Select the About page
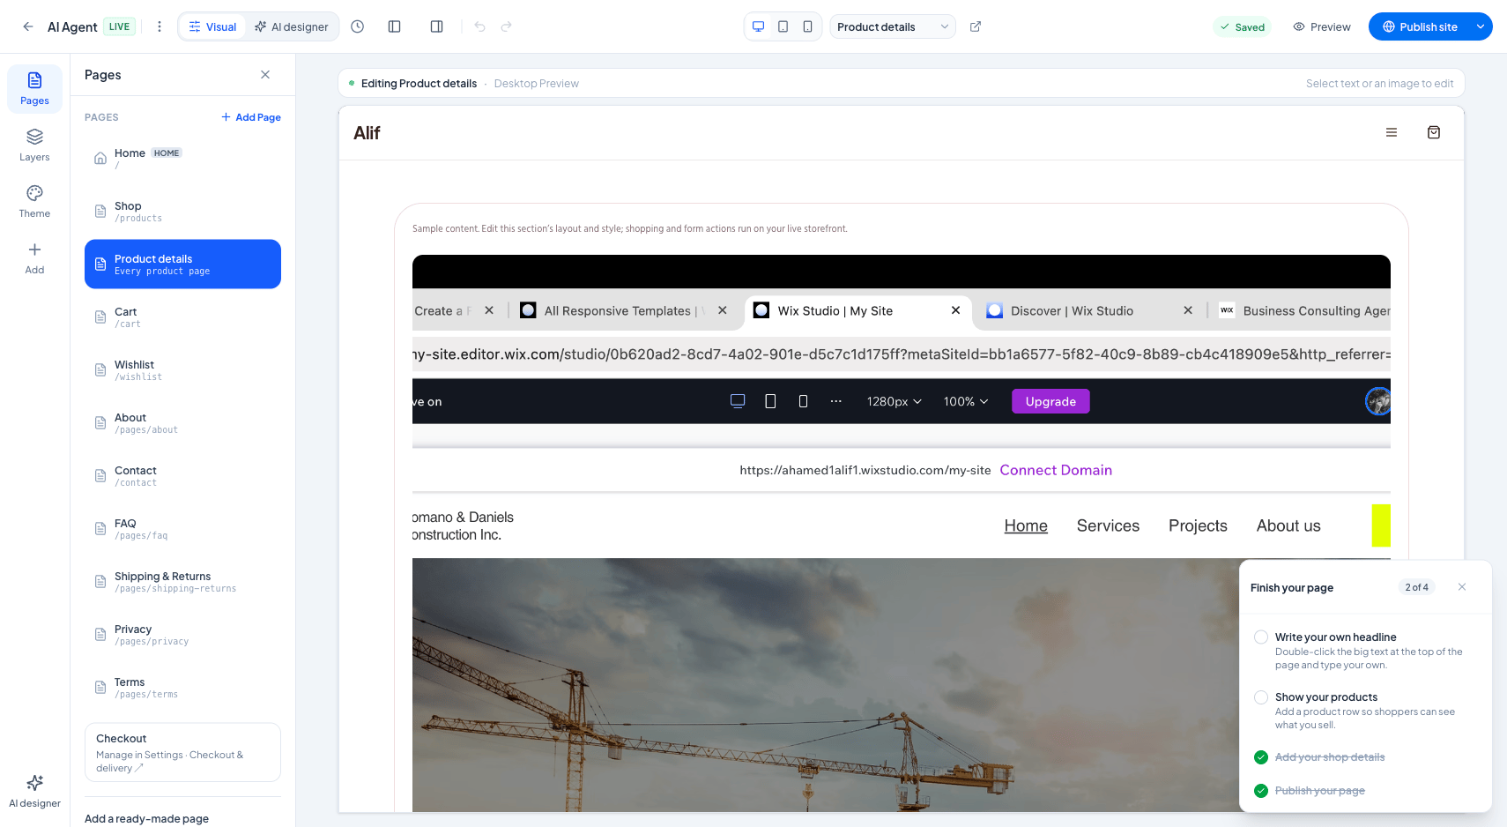Image resolution: width=1507 pixels, height=827 pixels. pos(182,423)
